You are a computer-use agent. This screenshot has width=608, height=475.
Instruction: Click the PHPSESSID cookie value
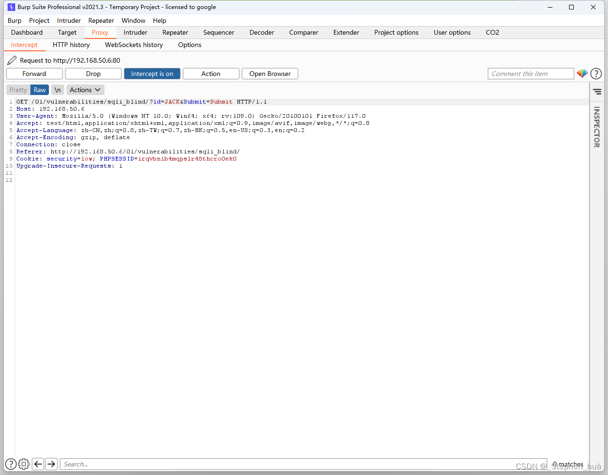click(x=187, y=159)
